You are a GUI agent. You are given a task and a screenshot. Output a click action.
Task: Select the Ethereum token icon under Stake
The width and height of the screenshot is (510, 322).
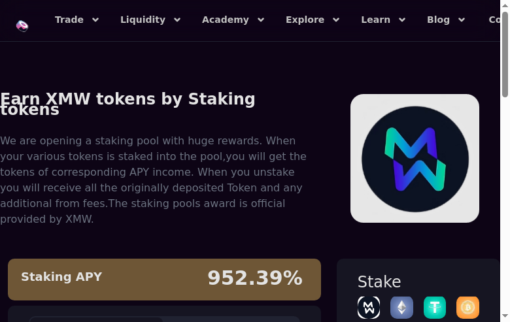point(401,308)
